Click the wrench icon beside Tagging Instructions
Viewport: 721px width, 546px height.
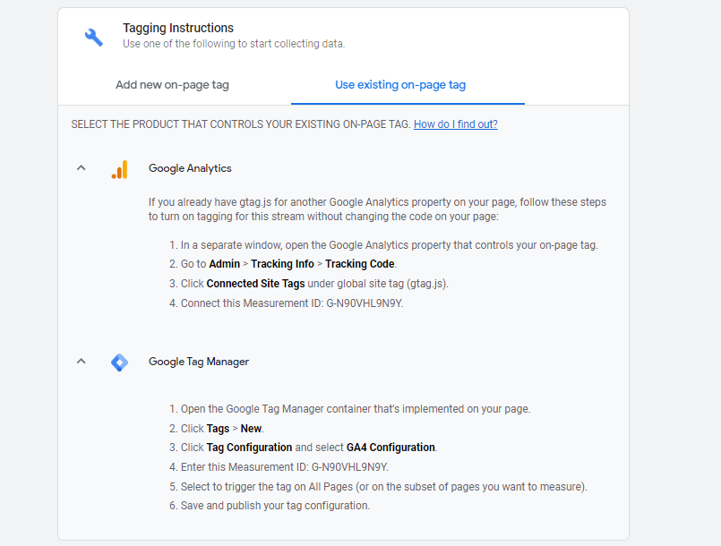tap(94, 37)
